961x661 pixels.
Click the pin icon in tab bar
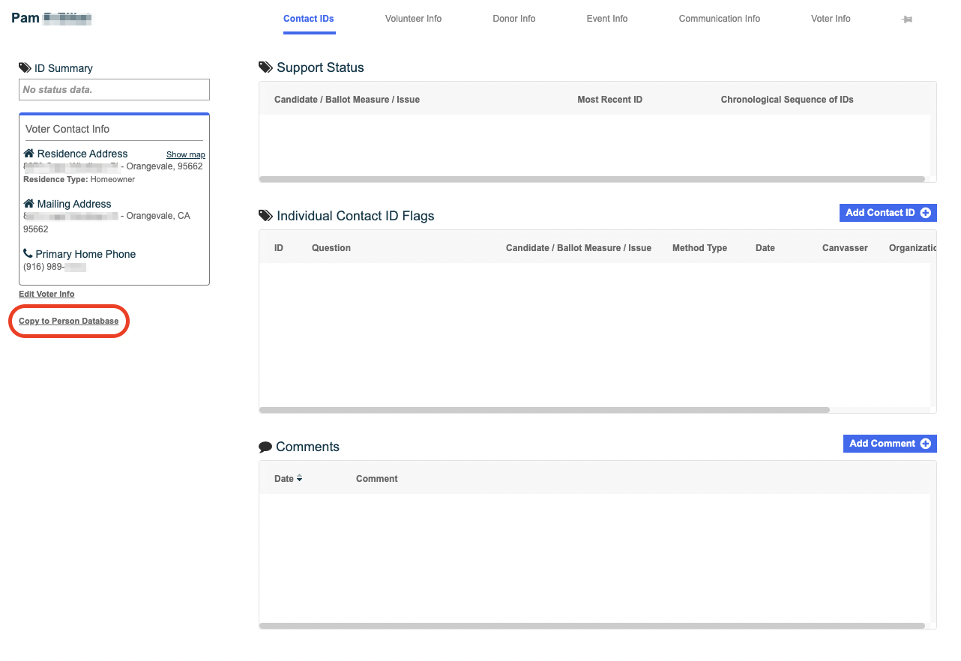click(906, 19)
